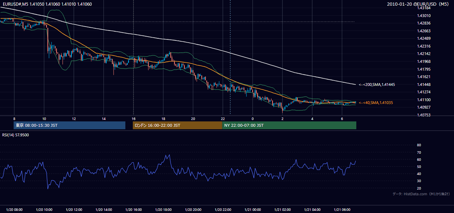Click hour tick 22 under the price chart
This screenshot has width=454, height=213.
coord(223,119)
